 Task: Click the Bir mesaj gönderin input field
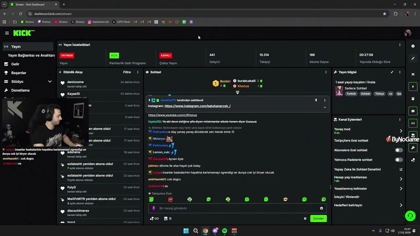(238, 208)
